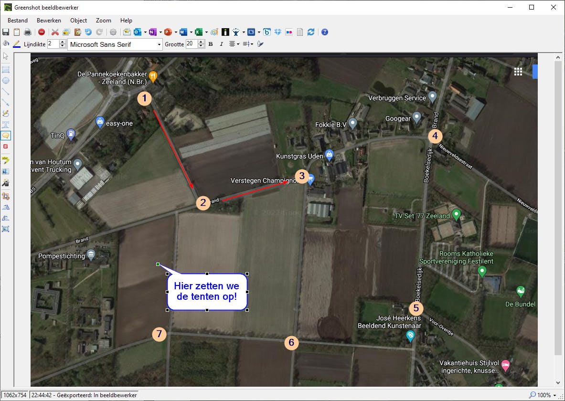Increase Lijndikte with the stepper arrow
This screenshot has width=565, height=401.
(x=63, y=42)
